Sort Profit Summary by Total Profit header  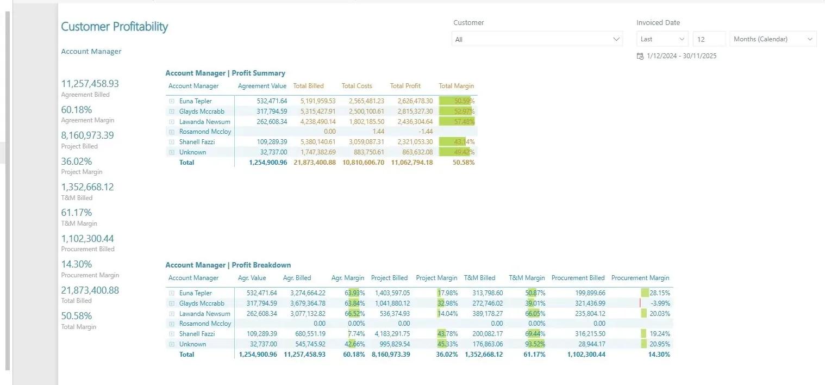pyautogui.click(x=405, y=86)
